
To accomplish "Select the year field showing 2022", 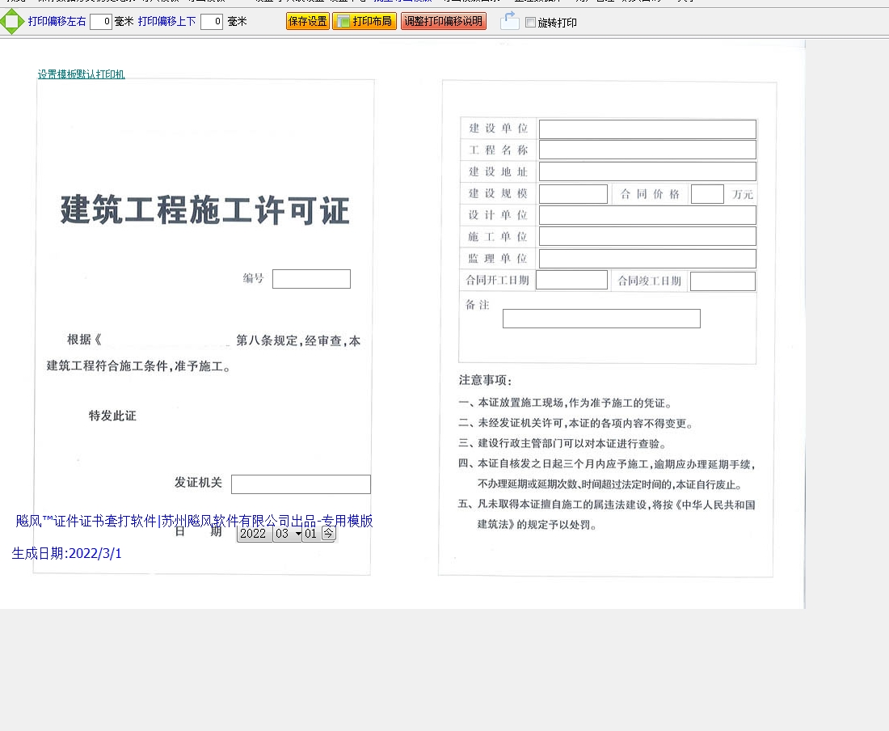I will 254,534.
